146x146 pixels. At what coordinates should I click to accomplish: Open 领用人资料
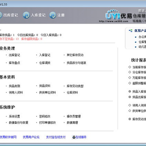coord(16,92)
